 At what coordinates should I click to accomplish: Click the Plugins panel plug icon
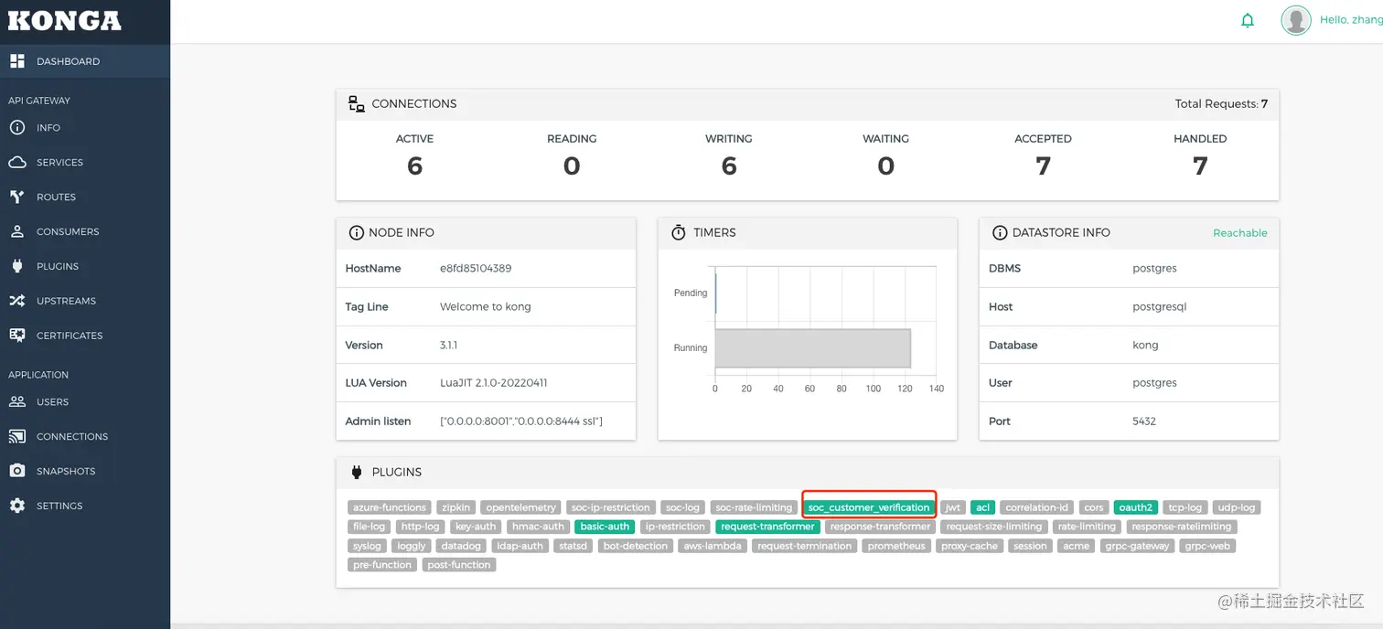click(357, 473)
